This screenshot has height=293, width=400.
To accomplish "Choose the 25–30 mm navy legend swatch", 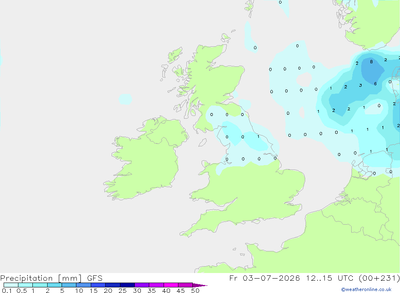I will (x=127, y=285).
